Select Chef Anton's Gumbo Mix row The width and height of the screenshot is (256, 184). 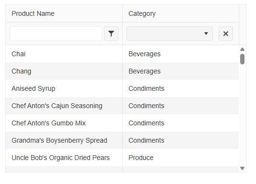click(122, 123)
